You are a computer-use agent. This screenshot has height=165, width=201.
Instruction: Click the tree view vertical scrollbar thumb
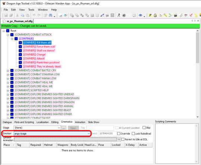pos(197,48)
